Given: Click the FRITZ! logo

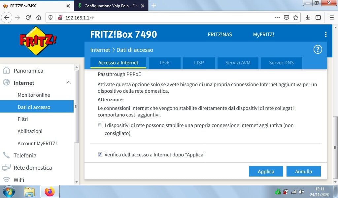Looking at the screenshot, I should [x=38, y=41].
